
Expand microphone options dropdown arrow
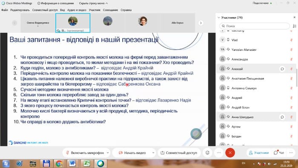coord(108,153)
